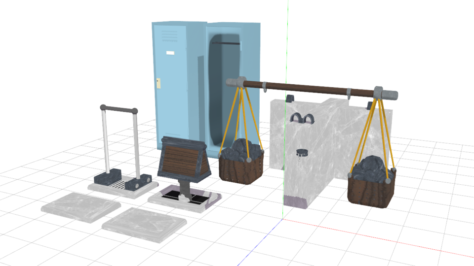Select the double-arch shackle on stone wall
This screenshot has width=474, height=266.
[x=302, y=118]
